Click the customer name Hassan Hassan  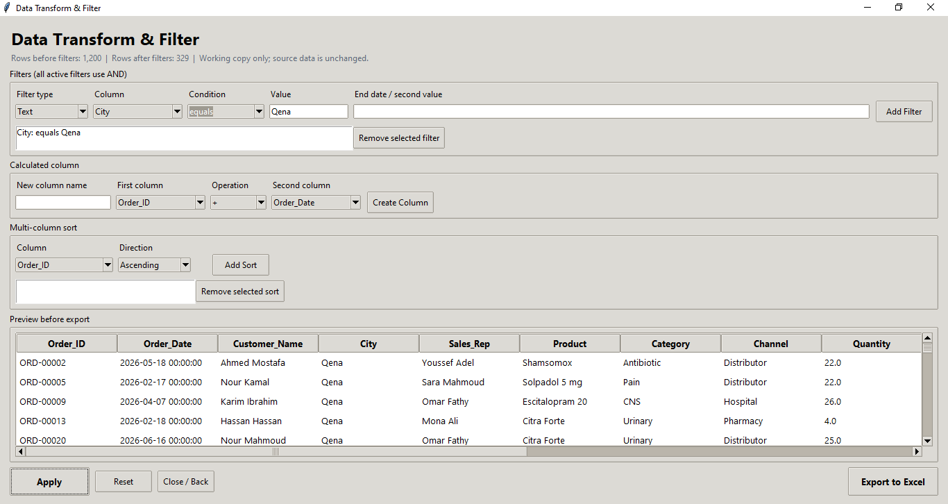tap(251, 421)
